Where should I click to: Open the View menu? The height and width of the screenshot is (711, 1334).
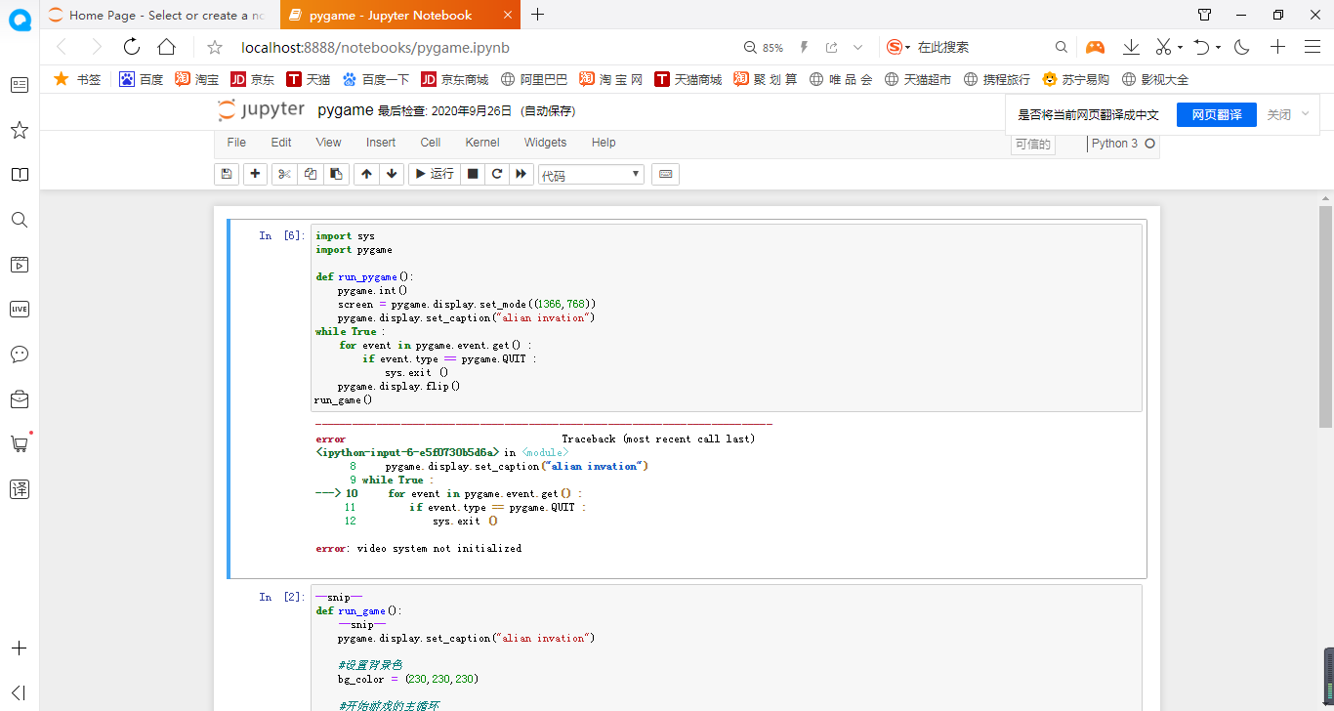click(328, 143)
